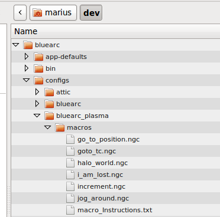The width and height of the screenshot is (220, 217).
Task: Expand the attic folder
Action: coord(37,92)
